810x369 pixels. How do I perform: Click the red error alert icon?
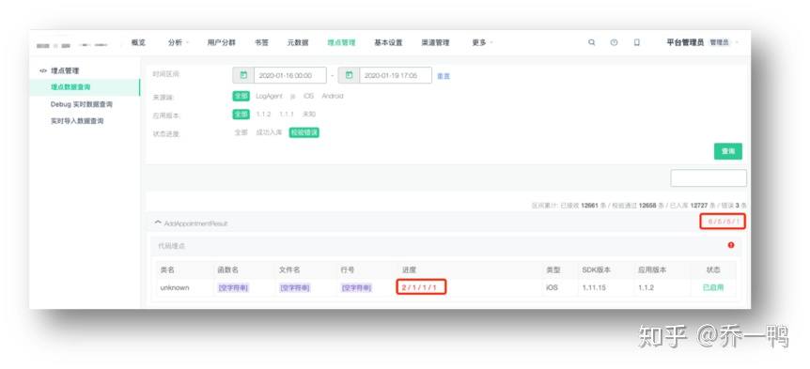click(731, 245)
